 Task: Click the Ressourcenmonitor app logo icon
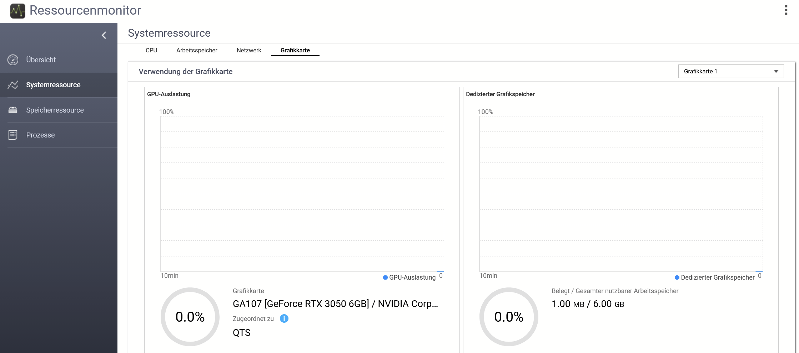(17, 11)
